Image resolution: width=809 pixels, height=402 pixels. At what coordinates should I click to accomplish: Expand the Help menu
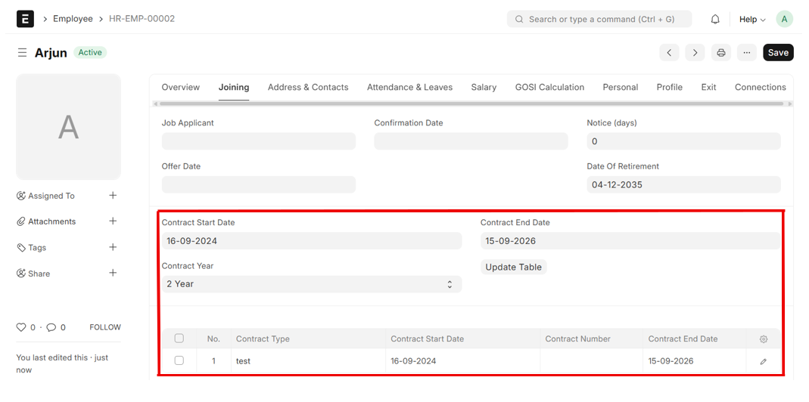coord(751,20)
